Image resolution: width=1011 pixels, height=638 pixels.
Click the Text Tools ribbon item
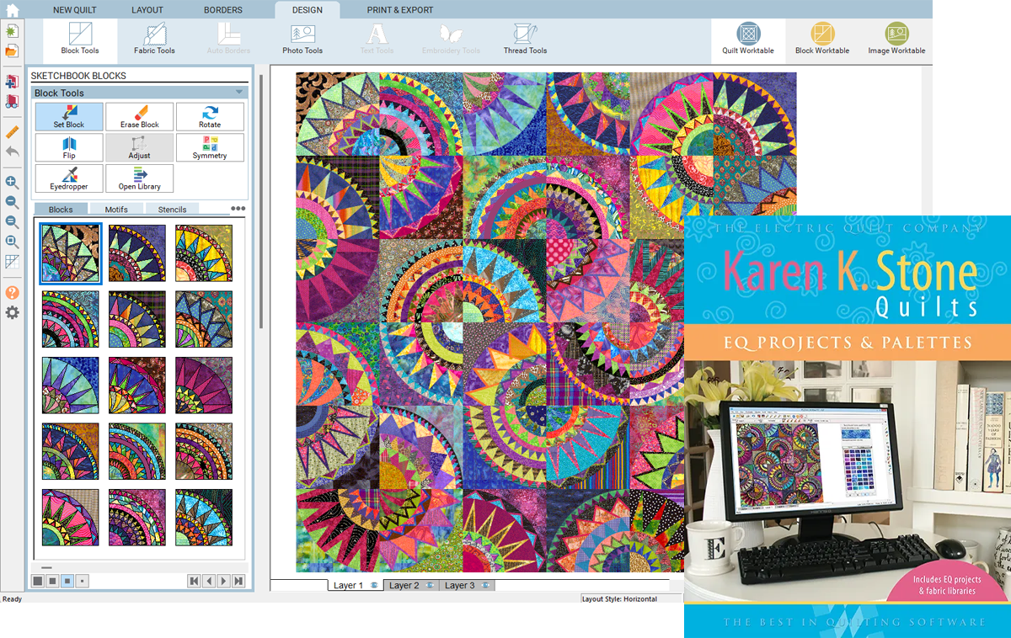pos(377,40)
